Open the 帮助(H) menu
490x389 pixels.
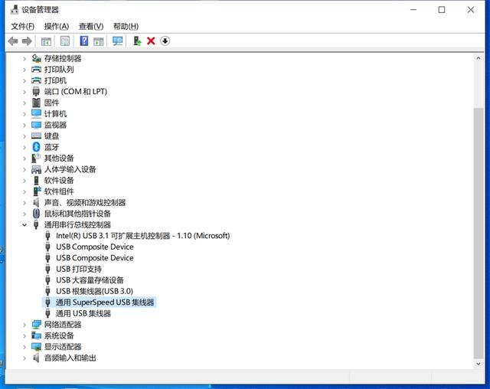pyautogui.click(x=126, y=26)
